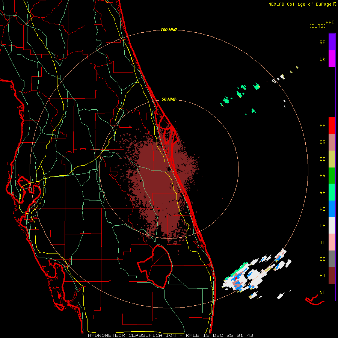Click the 'IC' legend label text
Viewport: 338px width, 338px height.
click(322, 243)
